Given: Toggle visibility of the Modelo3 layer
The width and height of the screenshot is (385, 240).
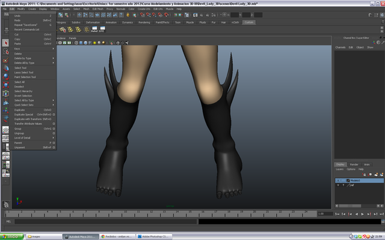Looking at the screenshot, I should pyautogui.click(x=337, y=180).
